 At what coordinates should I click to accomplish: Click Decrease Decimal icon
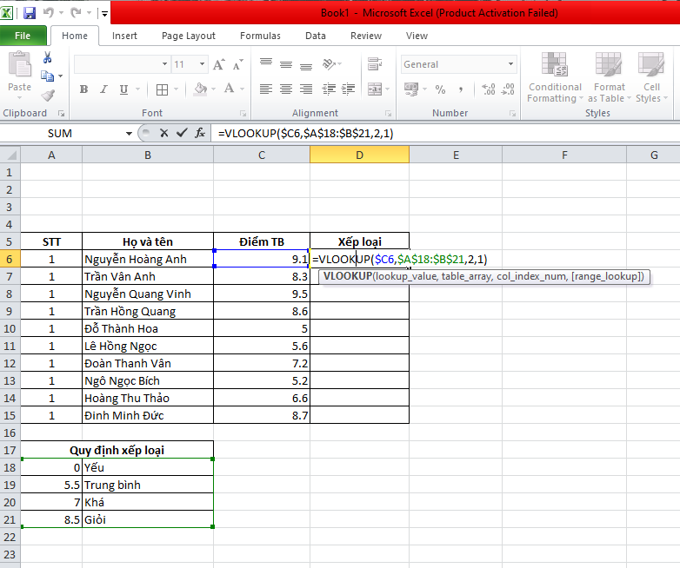tap(508, 89)
